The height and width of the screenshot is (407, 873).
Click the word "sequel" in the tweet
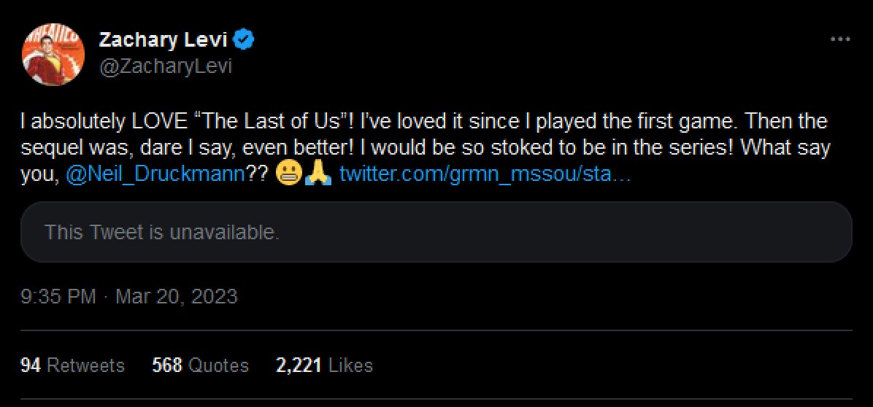pos(47,148)
